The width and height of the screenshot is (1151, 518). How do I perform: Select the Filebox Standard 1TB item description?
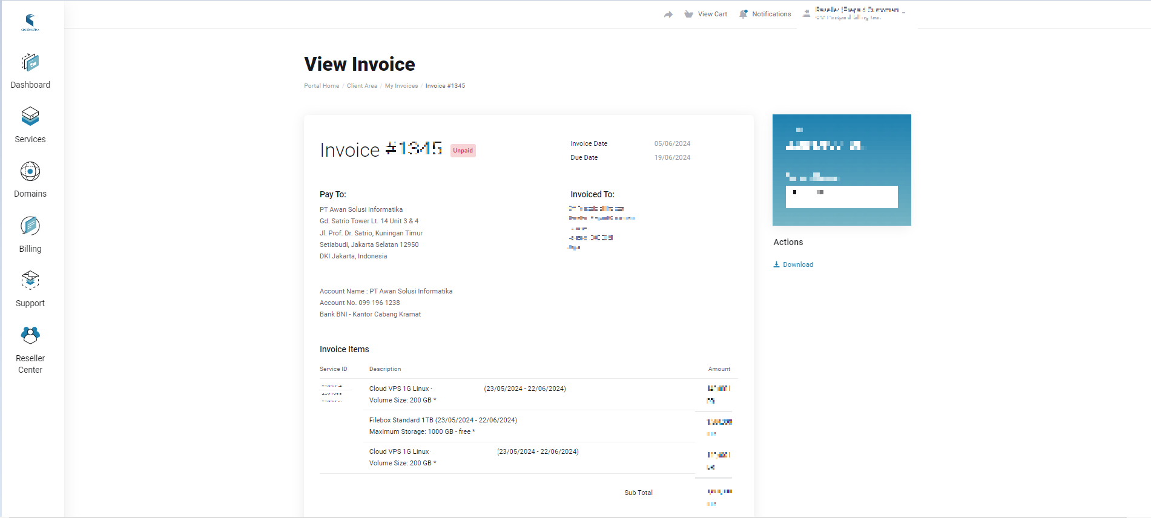(443, 421)
